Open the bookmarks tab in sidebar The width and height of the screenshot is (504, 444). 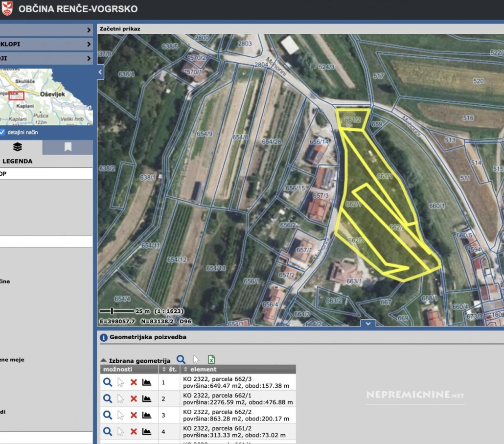68,147
